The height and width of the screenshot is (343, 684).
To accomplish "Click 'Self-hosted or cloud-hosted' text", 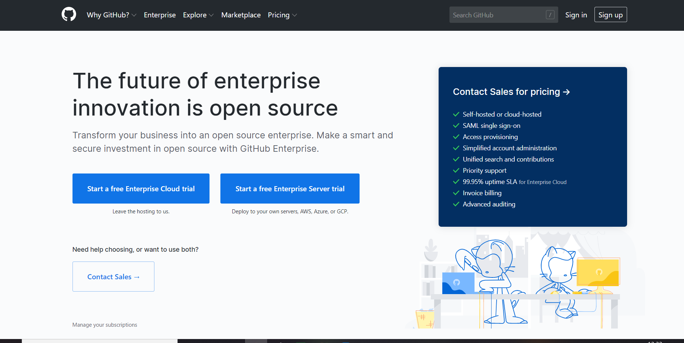I will [502, 114].
